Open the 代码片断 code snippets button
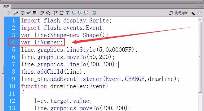 (178, 13)
